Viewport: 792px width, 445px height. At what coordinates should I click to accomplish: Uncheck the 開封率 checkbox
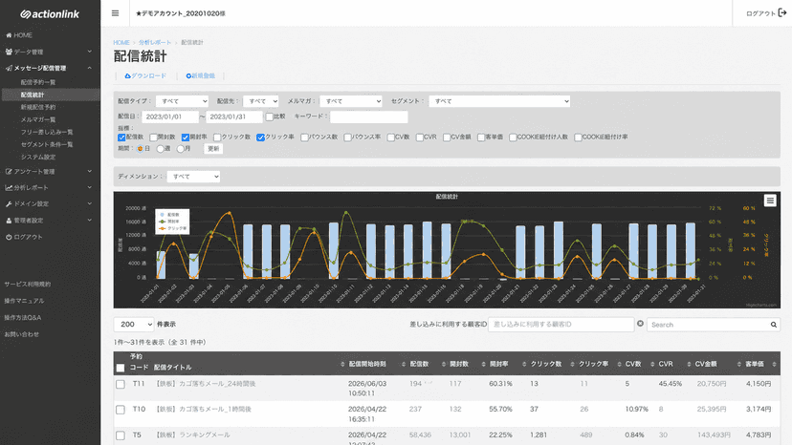click(186, 138)
